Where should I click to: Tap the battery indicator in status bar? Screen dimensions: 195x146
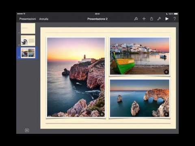(x=176, y=14)
